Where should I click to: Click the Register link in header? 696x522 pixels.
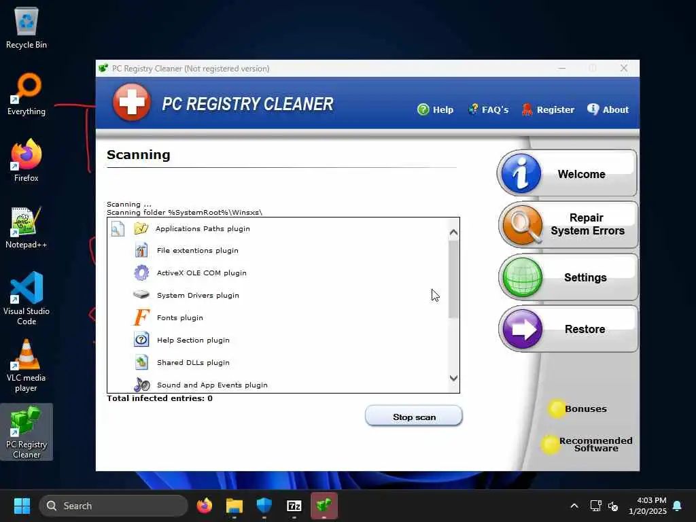548,109
